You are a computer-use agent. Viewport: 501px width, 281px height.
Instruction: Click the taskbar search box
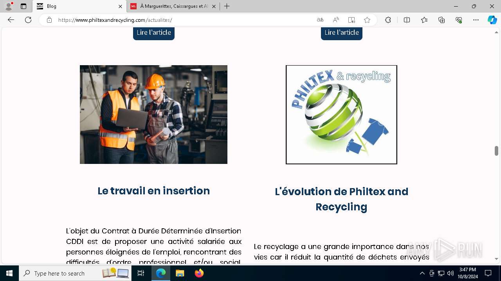point(75,273)
